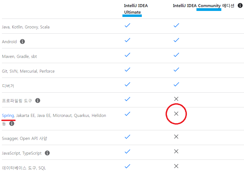The image size is (244, 174).
Task: Click Community checkmark for Java, Kotlin row
Action: click(x=176, y=25)
